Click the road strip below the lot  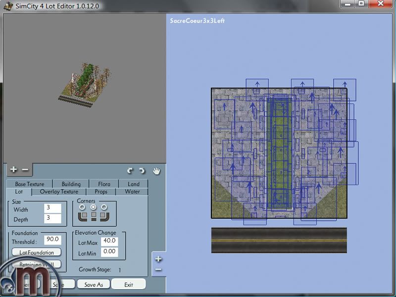click(x=279, y=240)
